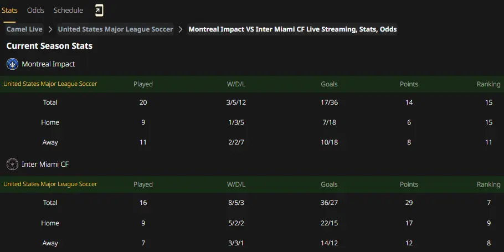Screen dimensions: 504x252
Task: Click the first breadcrumb chevron separator
Action: tap(50, 29)
